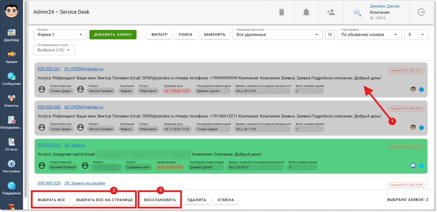Click responsible person icon beside Евгений Поляков
The height and width of the screenshot is (212, 437).
pyautogui.click(x=42, y=165)
